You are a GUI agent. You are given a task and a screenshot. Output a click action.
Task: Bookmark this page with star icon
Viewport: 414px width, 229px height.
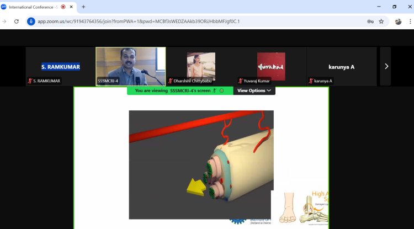(x=381, y=22)
